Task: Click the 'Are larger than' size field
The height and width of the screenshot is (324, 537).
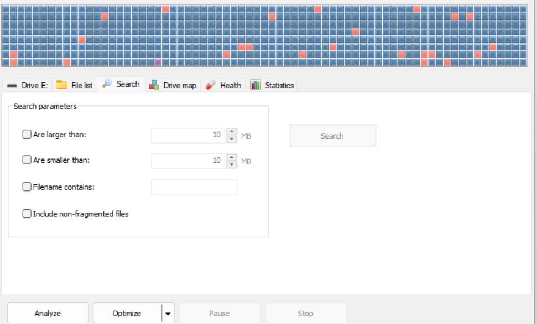Action: (x=187, y=135)
